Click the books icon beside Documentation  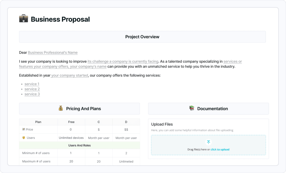tap(192, 108)
